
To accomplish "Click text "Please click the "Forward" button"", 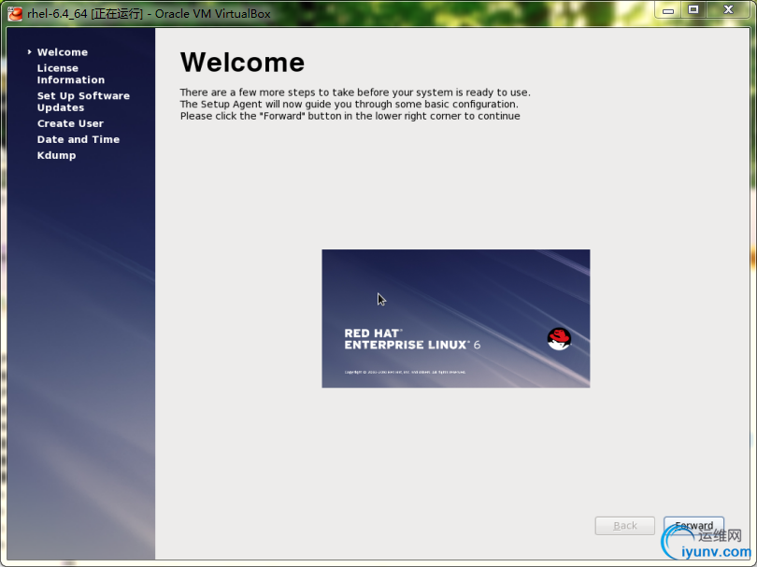I will (x=261, y=116).
